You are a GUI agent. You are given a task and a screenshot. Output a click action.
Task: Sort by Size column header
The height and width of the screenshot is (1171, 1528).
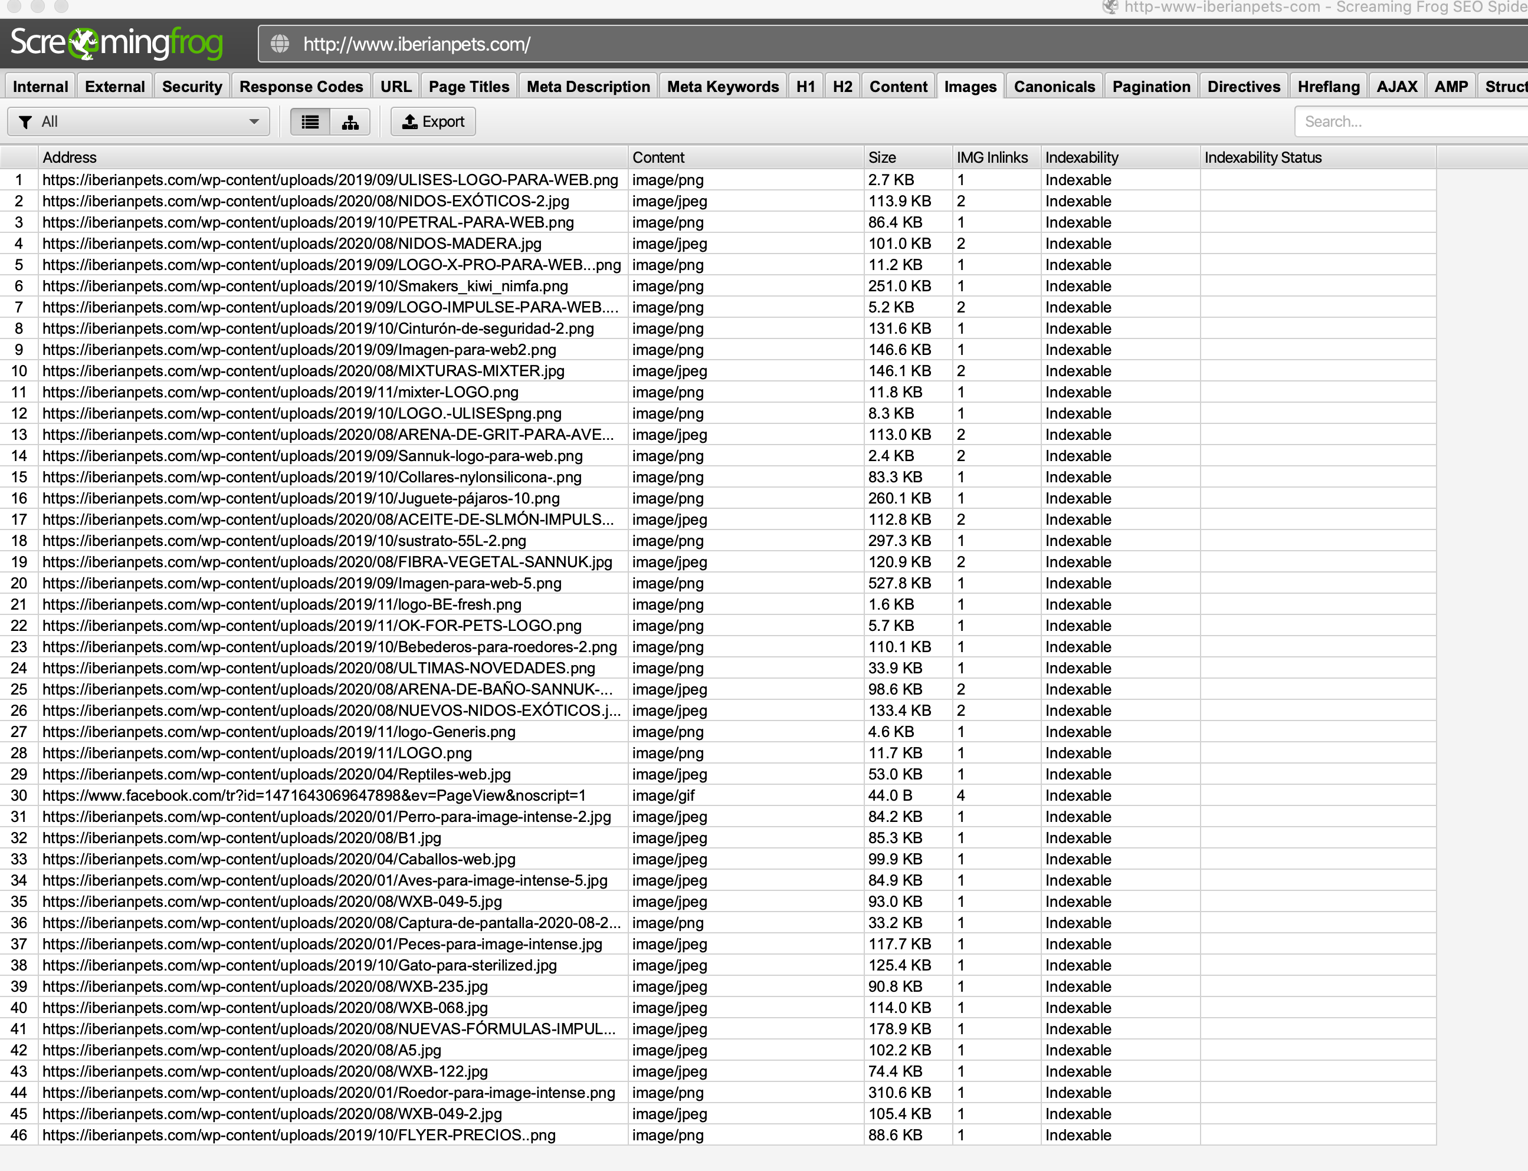click(908, 157)
